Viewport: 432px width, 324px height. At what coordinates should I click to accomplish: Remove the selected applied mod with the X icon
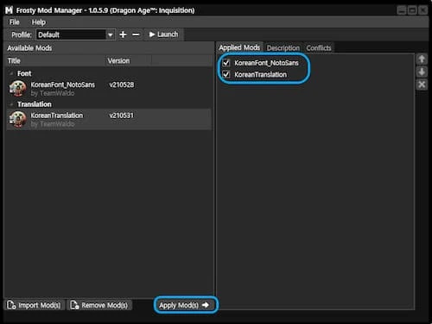[422, 84]
